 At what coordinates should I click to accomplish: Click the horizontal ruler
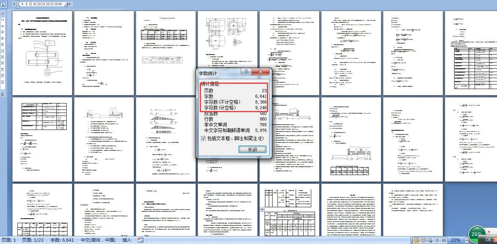(42, 4)
